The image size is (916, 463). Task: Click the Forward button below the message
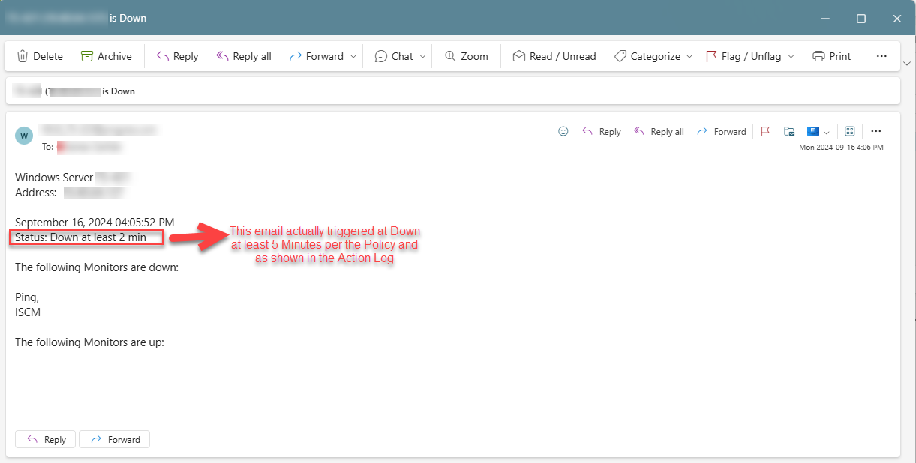[x=115, y=439]
